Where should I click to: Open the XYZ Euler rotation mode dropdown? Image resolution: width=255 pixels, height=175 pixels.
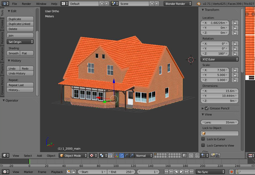click(x=219, y=59)
